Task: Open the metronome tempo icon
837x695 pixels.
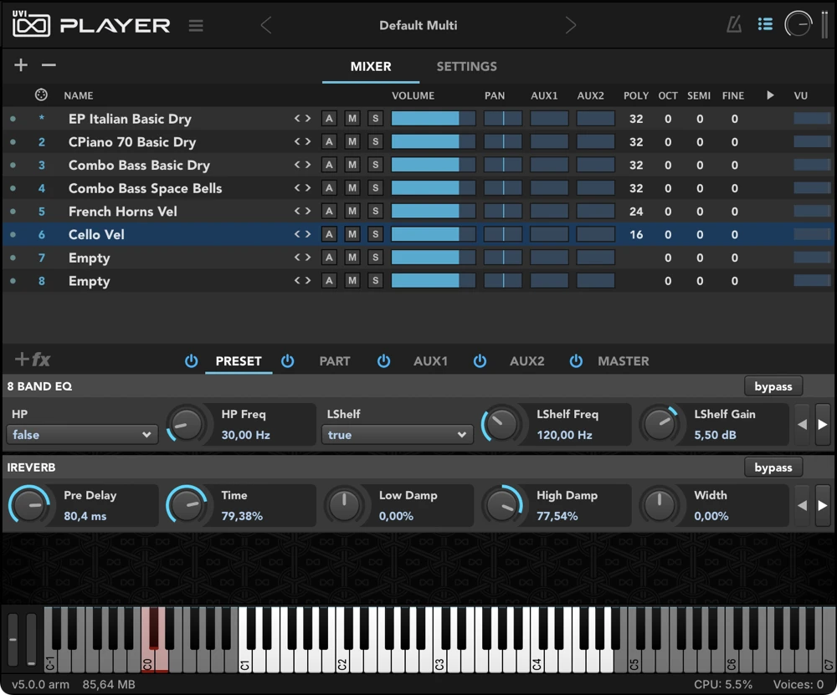Action: point(735,24)
